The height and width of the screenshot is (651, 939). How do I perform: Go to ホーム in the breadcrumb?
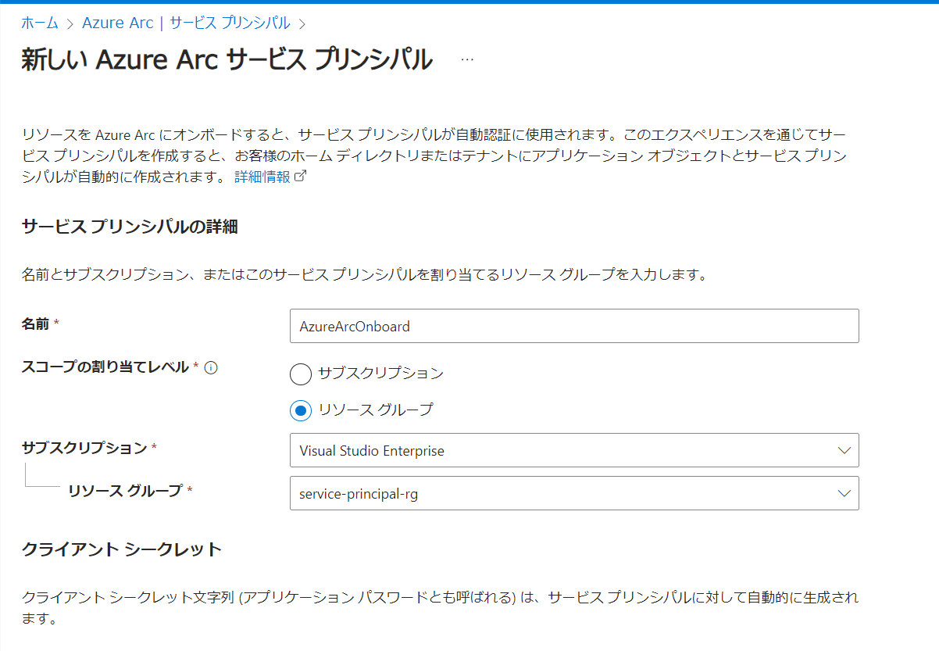point(39,23)
